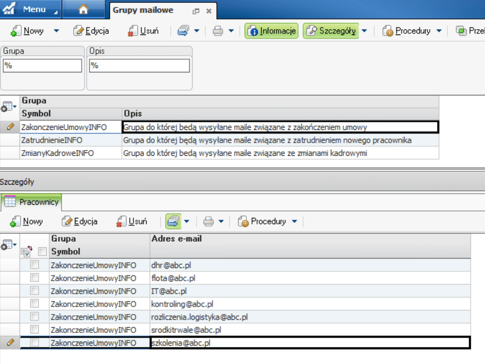Select the dhr@abc.pl email cell
The height and width of the screenshot is (364, 485).
(310, 265)
